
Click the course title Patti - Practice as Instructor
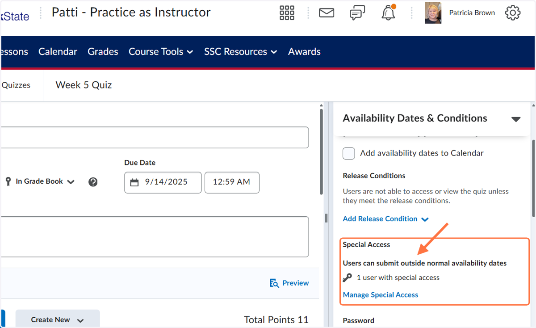(131, 12)
